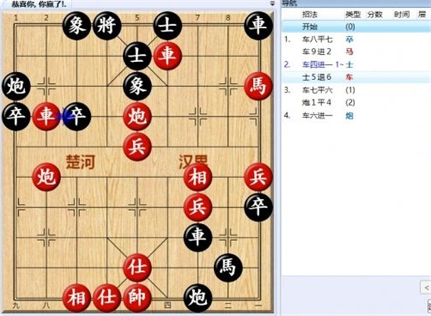Open dropdown arrow above the board corner
Image resolution: width=431 pixels, height=316 pixels.
(273, 4)
